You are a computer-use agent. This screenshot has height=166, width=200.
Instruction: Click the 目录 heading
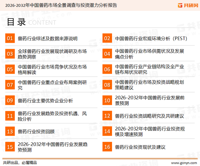point(16,22)
